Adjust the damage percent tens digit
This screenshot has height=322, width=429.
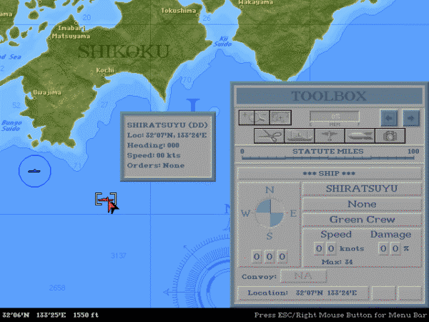pos(383,248)
